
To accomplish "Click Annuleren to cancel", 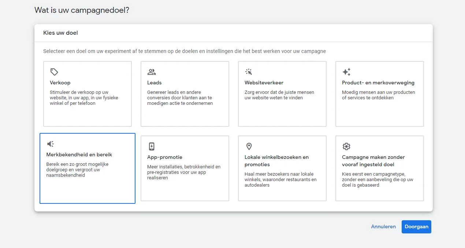I will click(x=383, y=226).
